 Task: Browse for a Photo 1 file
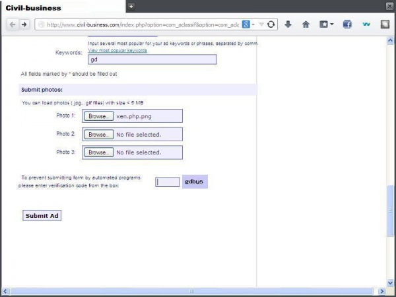point(99,116)
